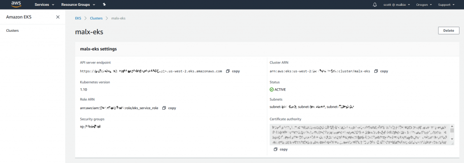Select Clusters in the sidebar
The height and width of the screenshot is (163, 464).
(12, 30)
